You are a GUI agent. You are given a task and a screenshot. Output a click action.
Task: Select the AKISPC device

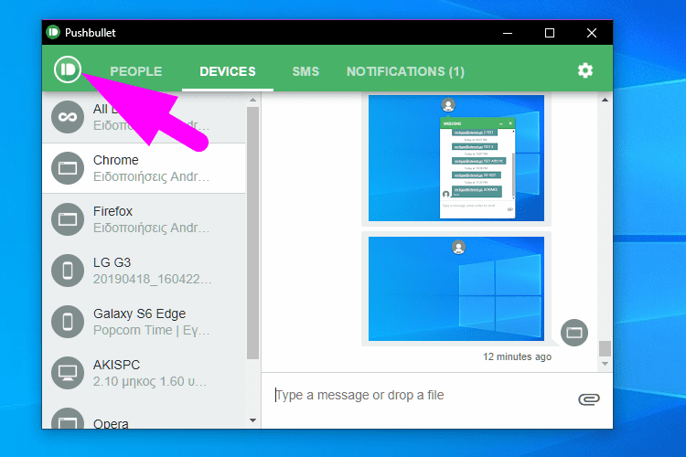coord(144,373)
